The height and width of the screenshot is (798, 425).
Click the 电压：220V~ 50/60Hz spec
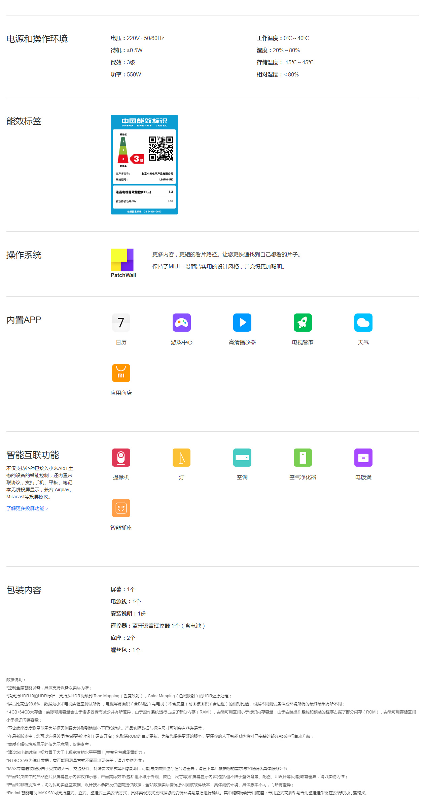tap(137, 38)
